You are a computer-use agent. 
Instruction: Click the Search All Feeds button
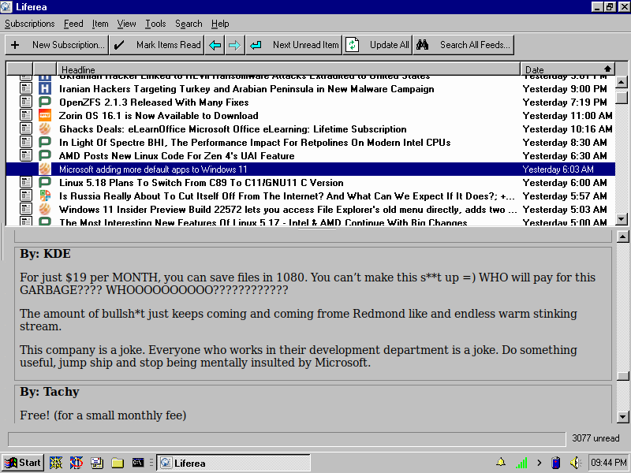[x=464, y=45]
